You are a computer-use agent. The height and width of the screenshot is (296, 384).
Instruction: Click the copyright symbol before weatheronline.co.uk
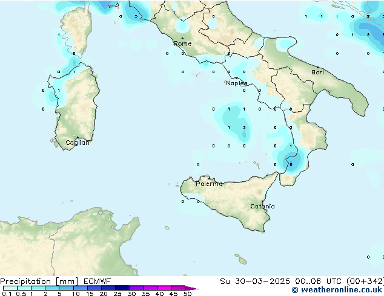point(295,290)
